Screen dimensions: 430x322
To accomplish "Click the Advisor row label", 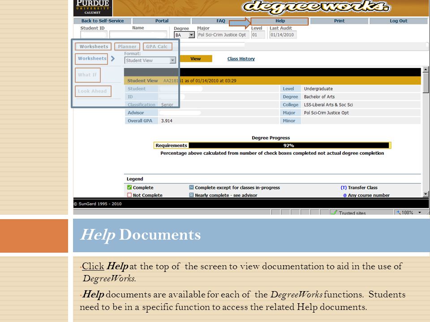I will click(136, 113).
